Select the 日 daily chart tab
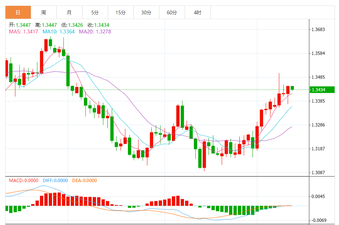The width and height of the screenshot is (339, 225). pos(18,12)
